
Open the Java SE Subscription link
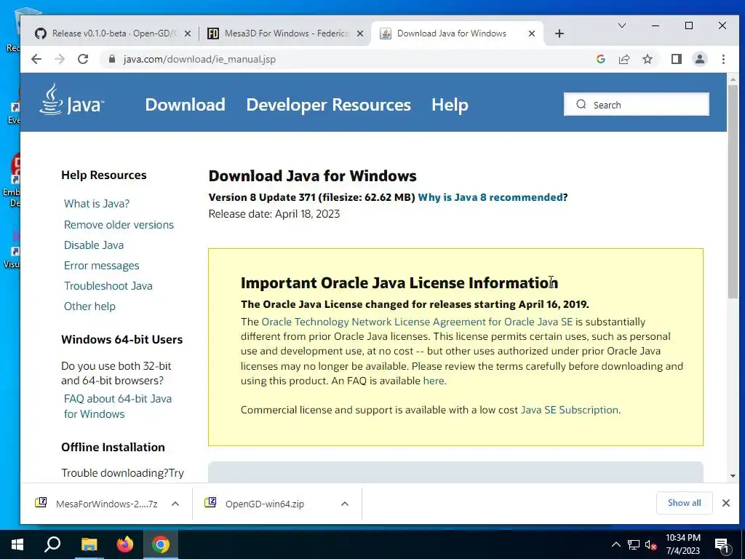(569, 410)
